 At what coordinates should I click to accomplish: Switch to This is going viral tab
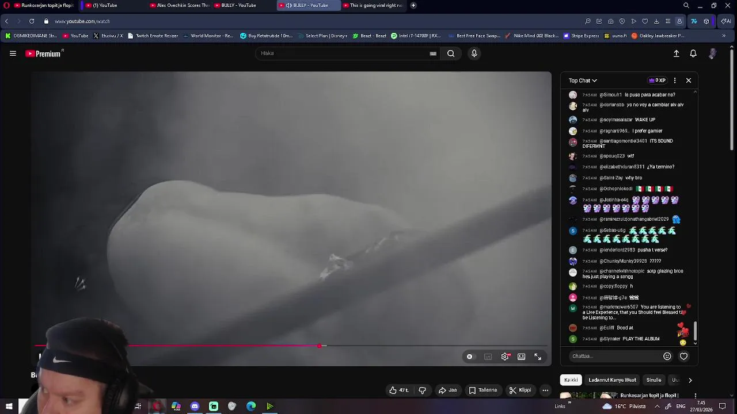coord(373,5)
